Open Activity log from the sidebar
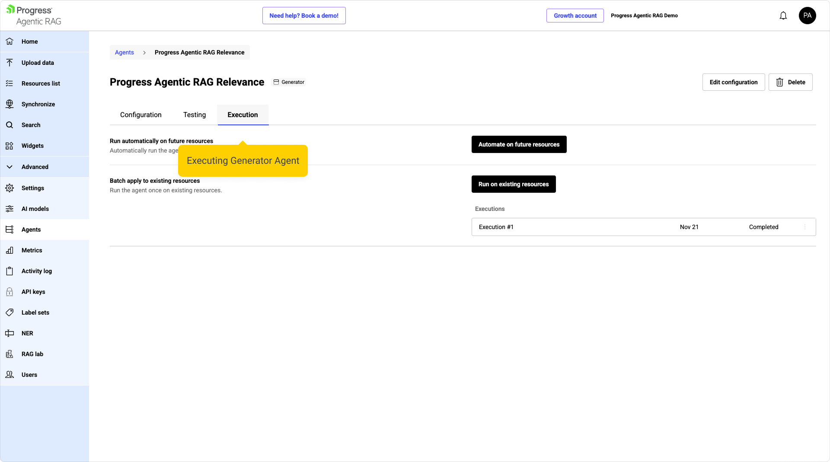 click(x=37, y=271)
